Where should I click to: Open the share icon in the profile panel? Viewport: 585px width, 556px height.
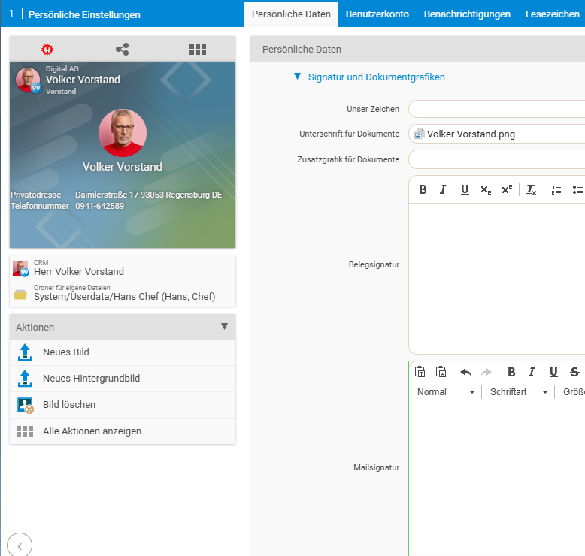click(123, 50)
